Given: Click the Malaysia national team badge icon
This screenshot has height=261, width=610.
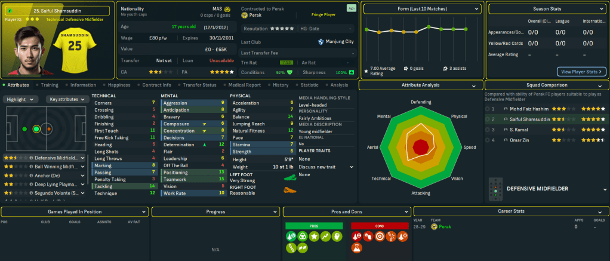Looking at the screenshot, I should click(227, 10).
